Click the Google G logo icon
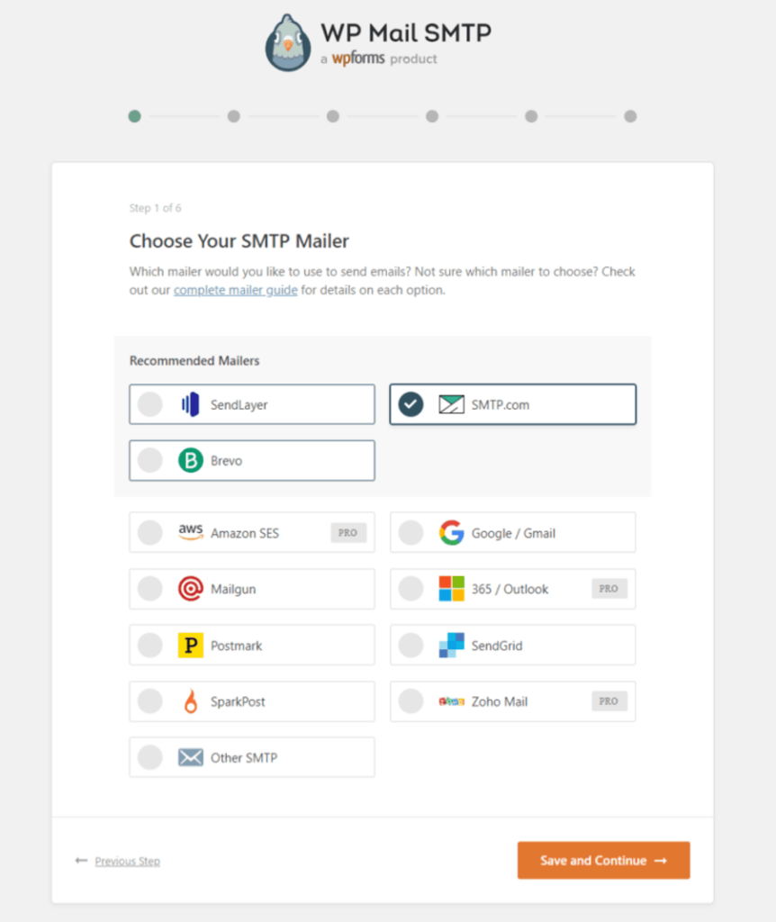This screenshot has width=776, height=922. [x=450, y=532]
